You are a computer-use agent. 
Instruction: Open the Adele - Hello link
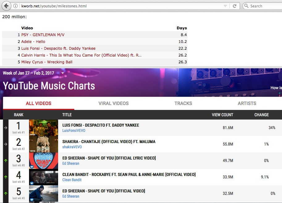coord(33,42)
